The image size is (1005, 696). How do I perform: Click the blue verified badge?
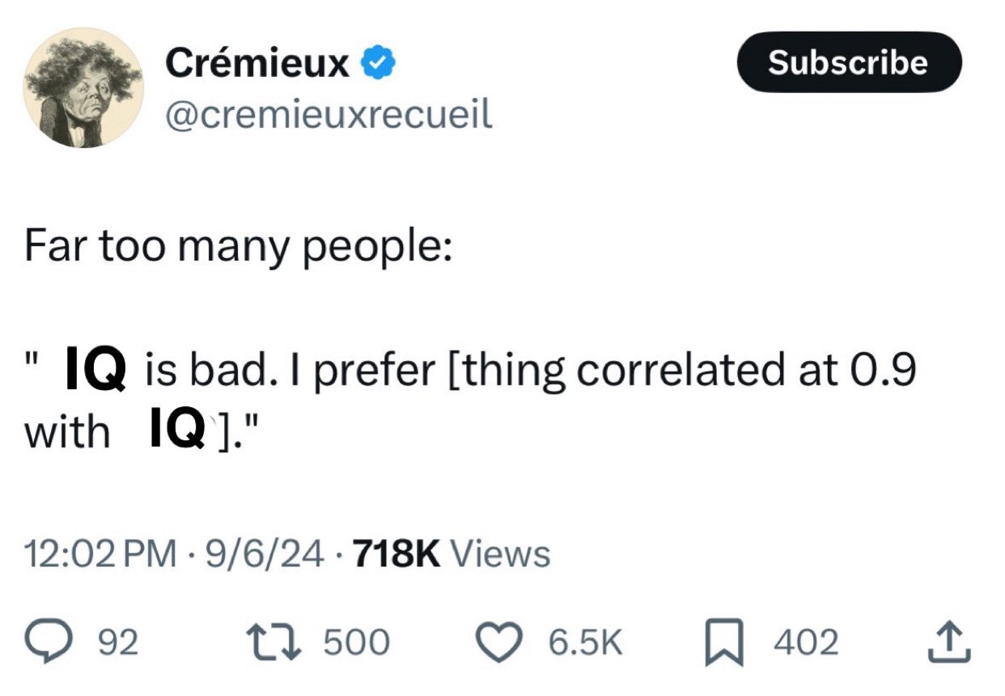tap(377, 63)
